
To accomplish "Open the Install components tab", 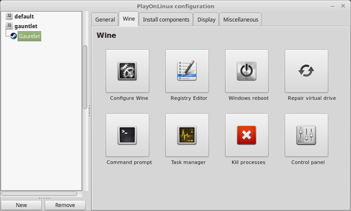I will (166, 20).
